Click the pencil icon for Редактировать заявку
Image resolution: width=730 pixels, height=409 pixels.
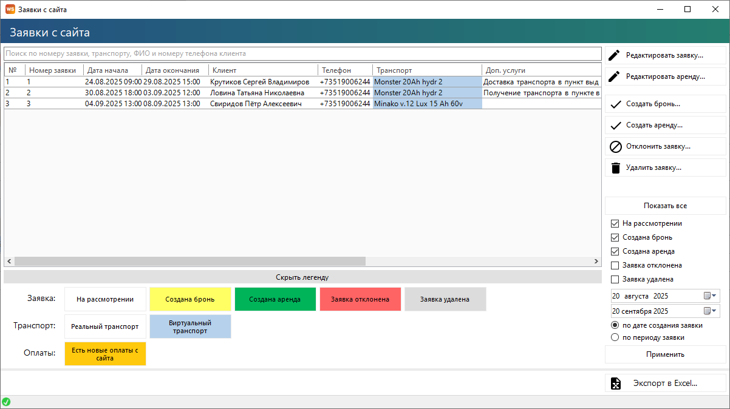[x=615, y=55]
